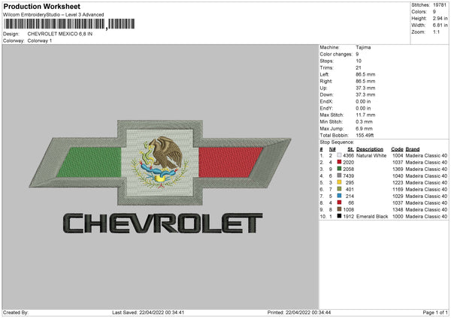Click the yellow swatch beside stitch count 295
451x318 pixels.
click(x=340, y=182)
